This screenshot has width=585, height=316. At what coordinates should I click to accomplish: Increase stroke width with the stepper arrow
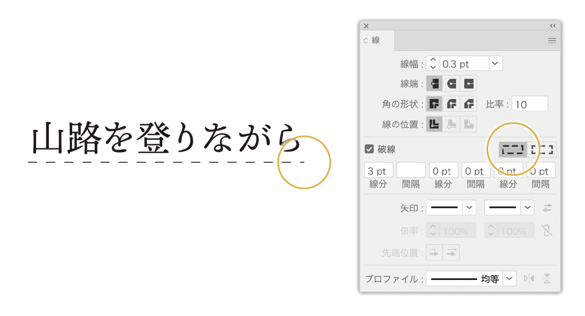tap(432, 60)
